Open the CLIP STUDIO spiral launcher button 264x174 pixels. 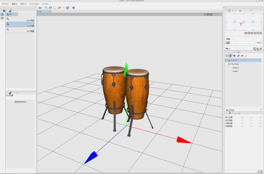pos(40,8)
